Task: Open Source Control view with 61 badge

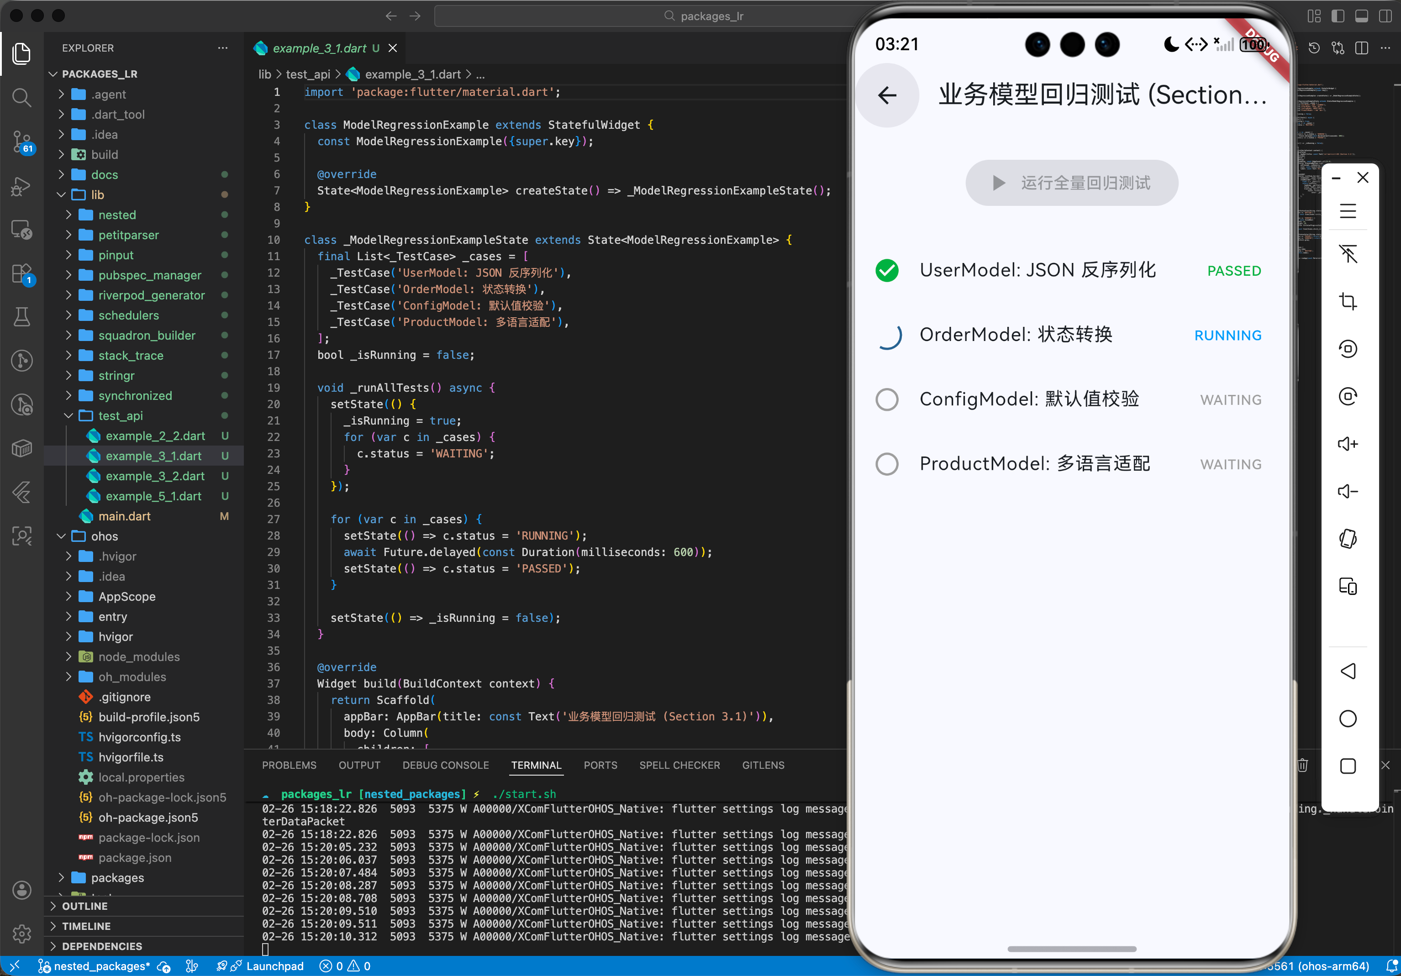Action: click(22, 142)
